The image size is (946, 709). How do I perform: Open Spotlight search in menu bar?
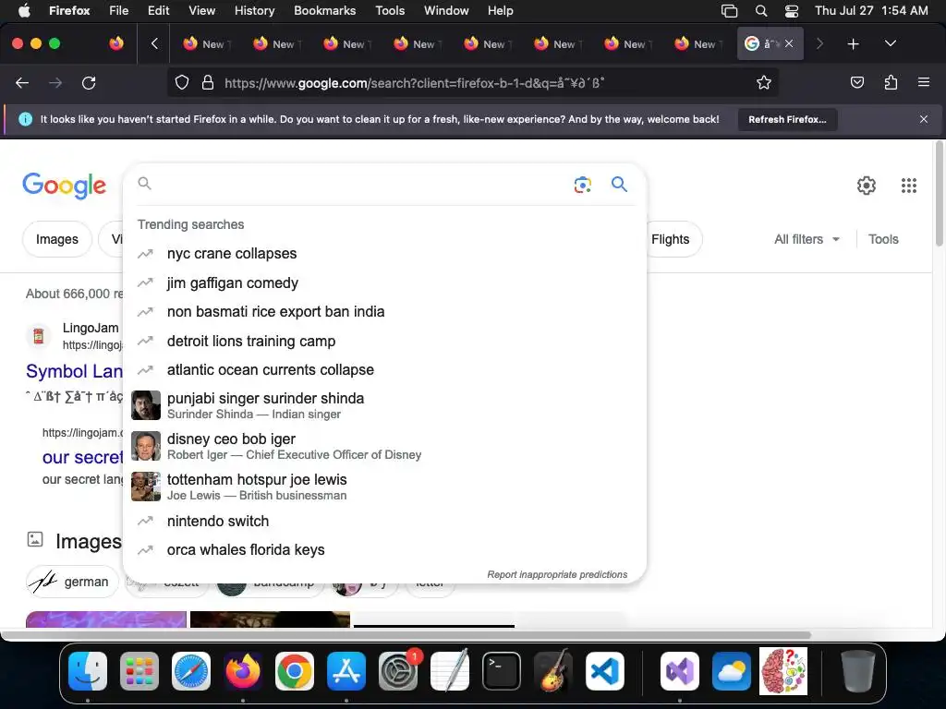point(761,11)
